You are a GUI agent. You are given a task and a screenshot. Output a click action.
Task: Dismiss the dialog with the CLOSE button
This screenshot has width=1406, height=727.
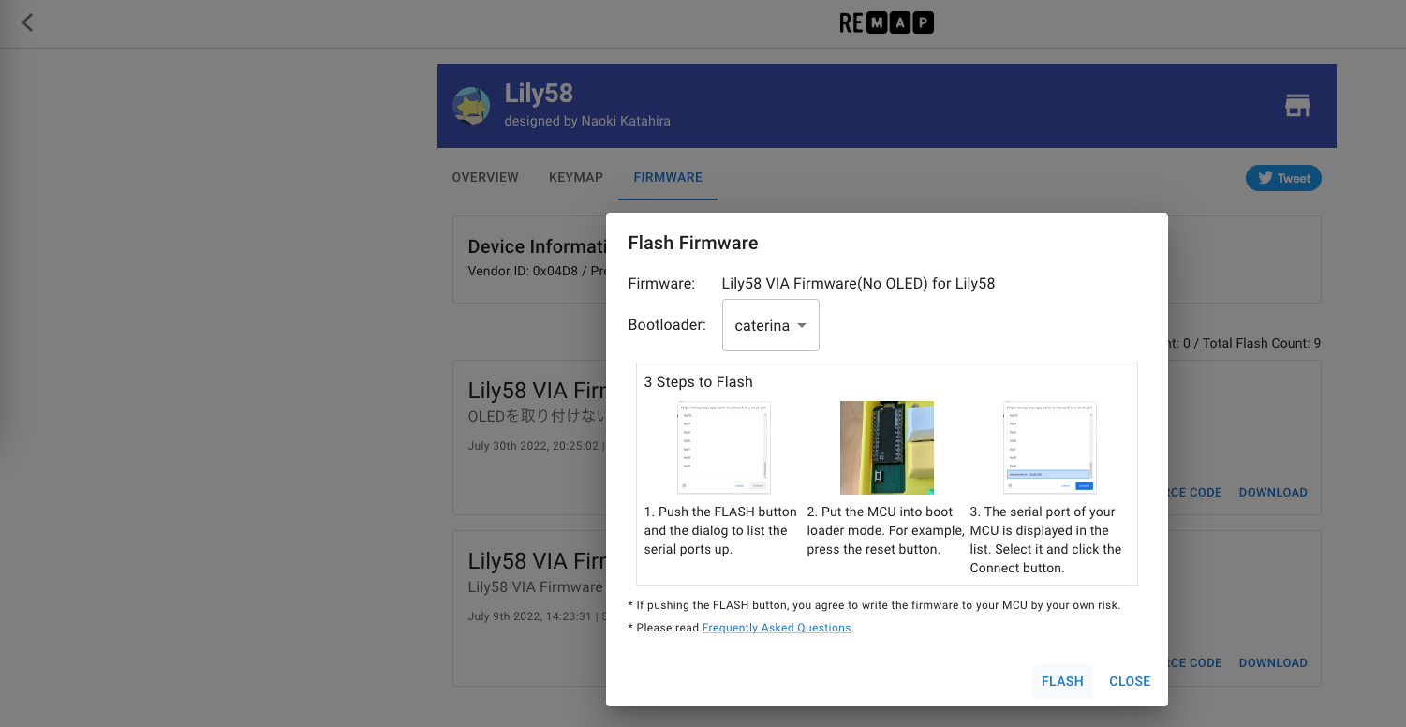pos(1130,681)
